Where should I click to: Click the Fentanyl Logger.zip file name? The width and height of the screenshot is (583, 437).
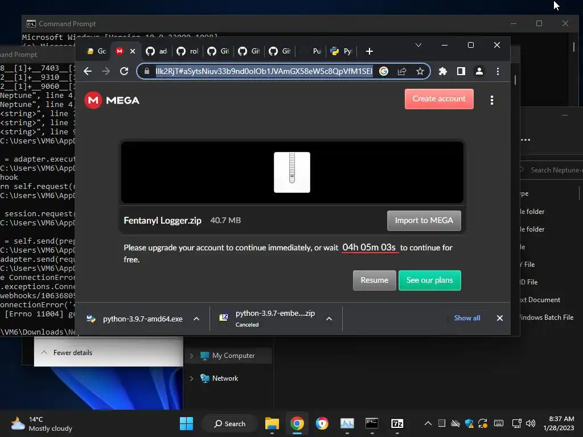pyautogui.click(x=162, y=221)
